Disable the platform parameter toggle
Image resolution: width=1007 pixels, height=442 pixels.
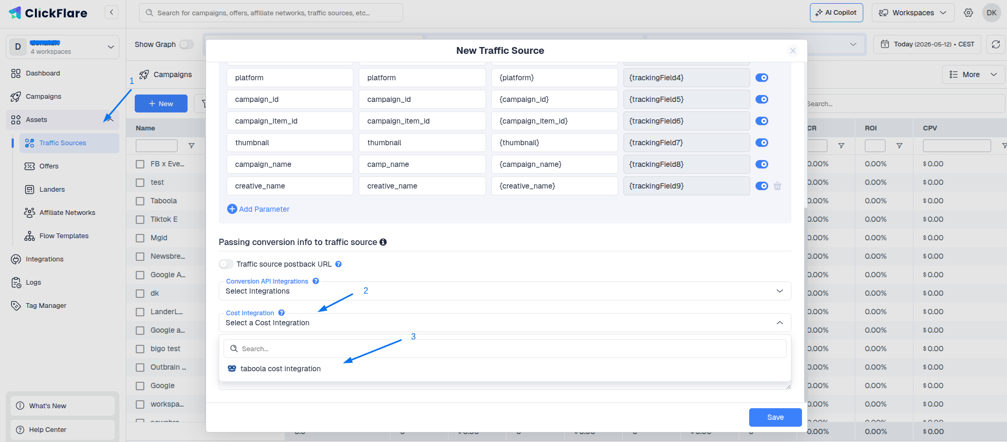tap(762, 78)
